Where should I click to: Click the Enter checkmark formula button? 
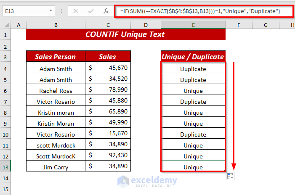pos(91,11)
